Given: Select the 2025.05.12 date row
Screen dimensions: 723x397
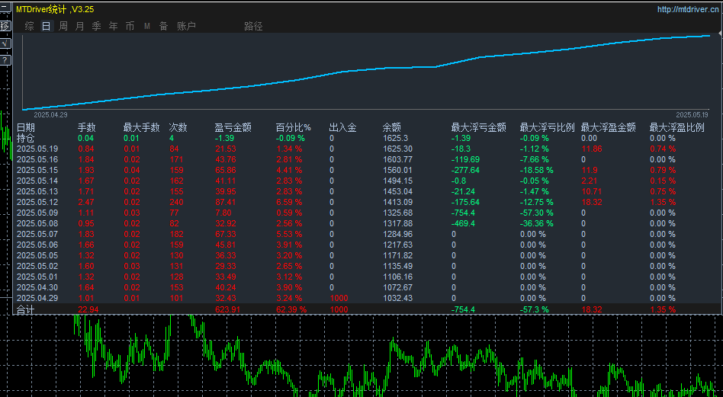Looking at the screenshot, I should (37, 202).
